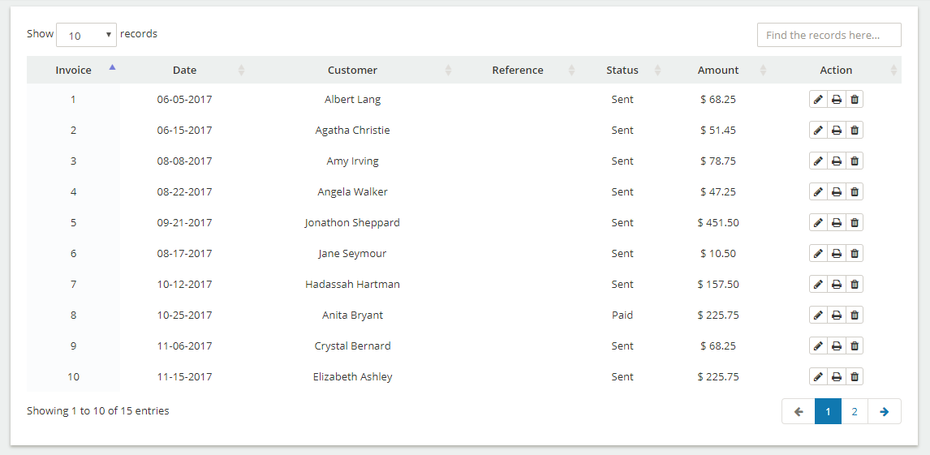930x455 pixels.
Task: Delete Elizabeth Ashley's invoice
Action: click(854, 377)
